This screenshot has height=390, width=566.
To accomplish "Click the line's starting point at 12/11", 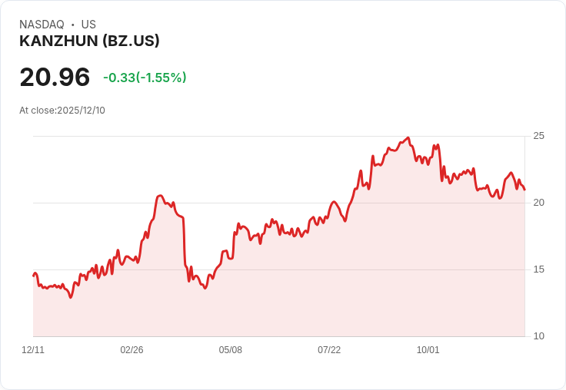I will click(34, 276).
